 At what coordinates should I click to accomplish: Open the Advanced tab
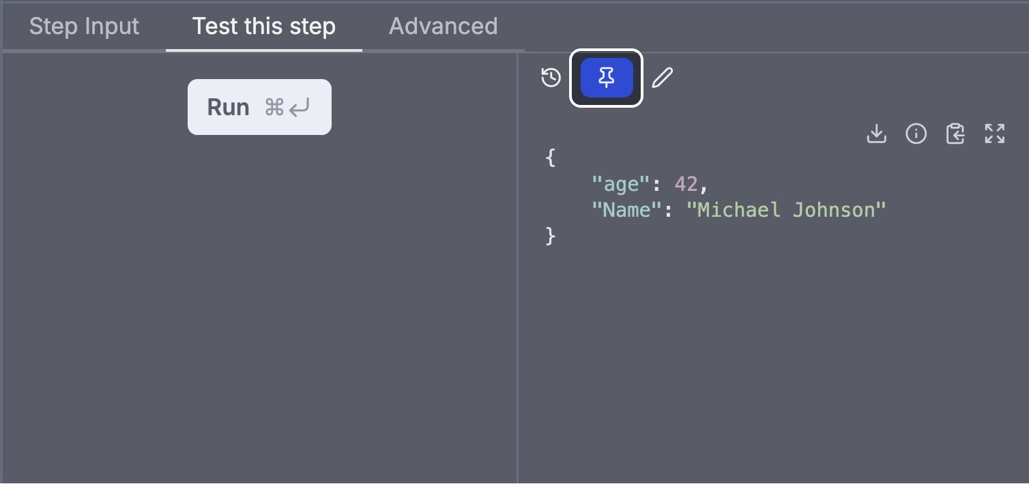[443, 26]
